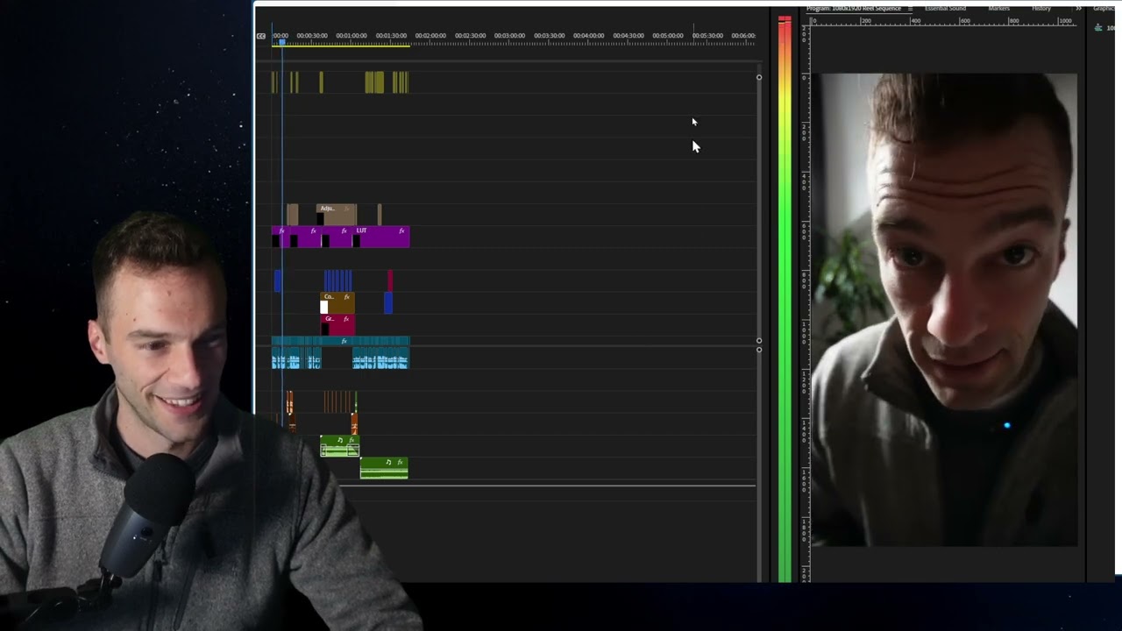This screenshot has height=631, width=1122.
Task: Select the "Adju.." adjustment layer clip
Action: pyautogui.click(x=337, y=214)
